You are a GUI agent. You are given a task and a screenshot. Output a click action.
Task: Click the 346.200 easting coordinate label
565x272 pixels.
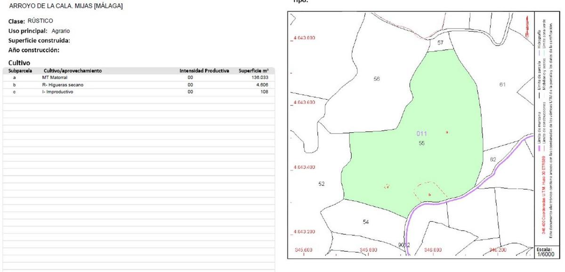[x=498, y=250]
